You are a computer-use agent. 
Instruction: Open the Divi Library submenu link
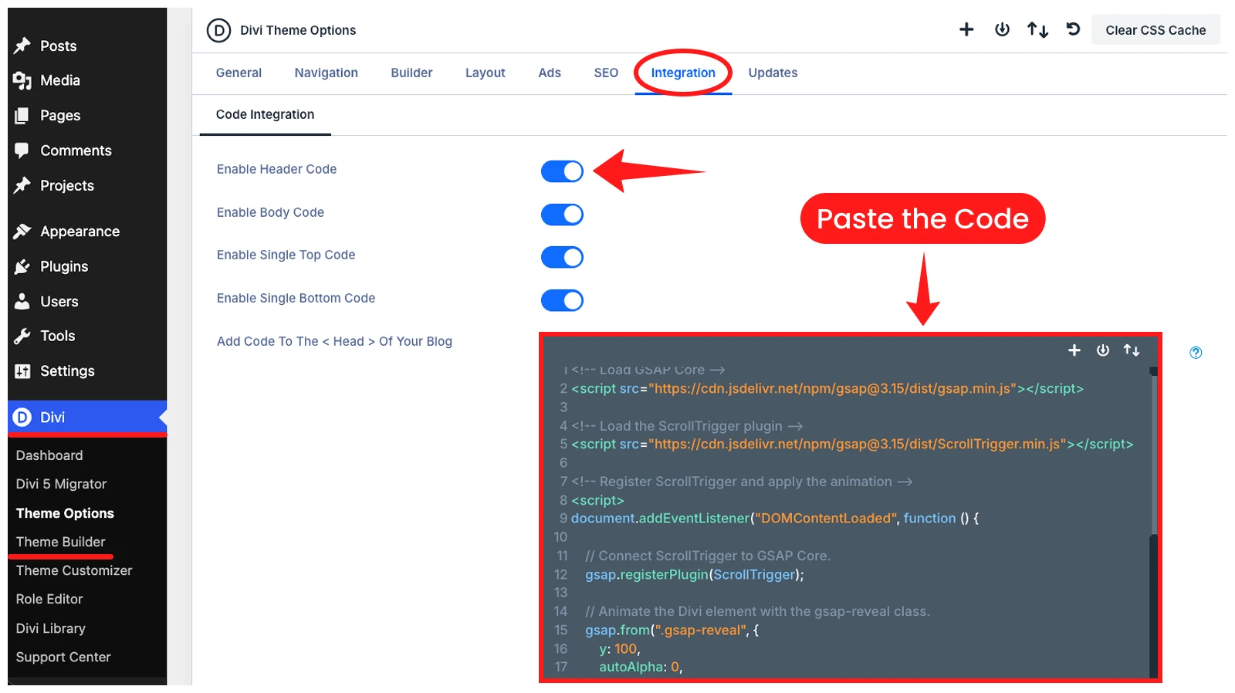click(50, 628)
